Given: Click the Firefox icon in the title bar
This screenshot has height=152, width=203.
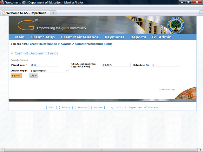Looking at the screenshot, I should click(2, 2).
